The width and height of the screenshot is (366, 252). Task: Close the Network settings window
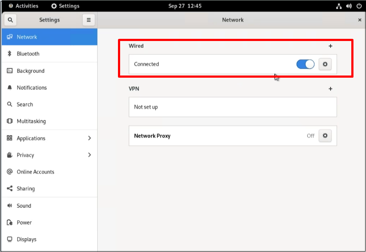pos(360,20)
